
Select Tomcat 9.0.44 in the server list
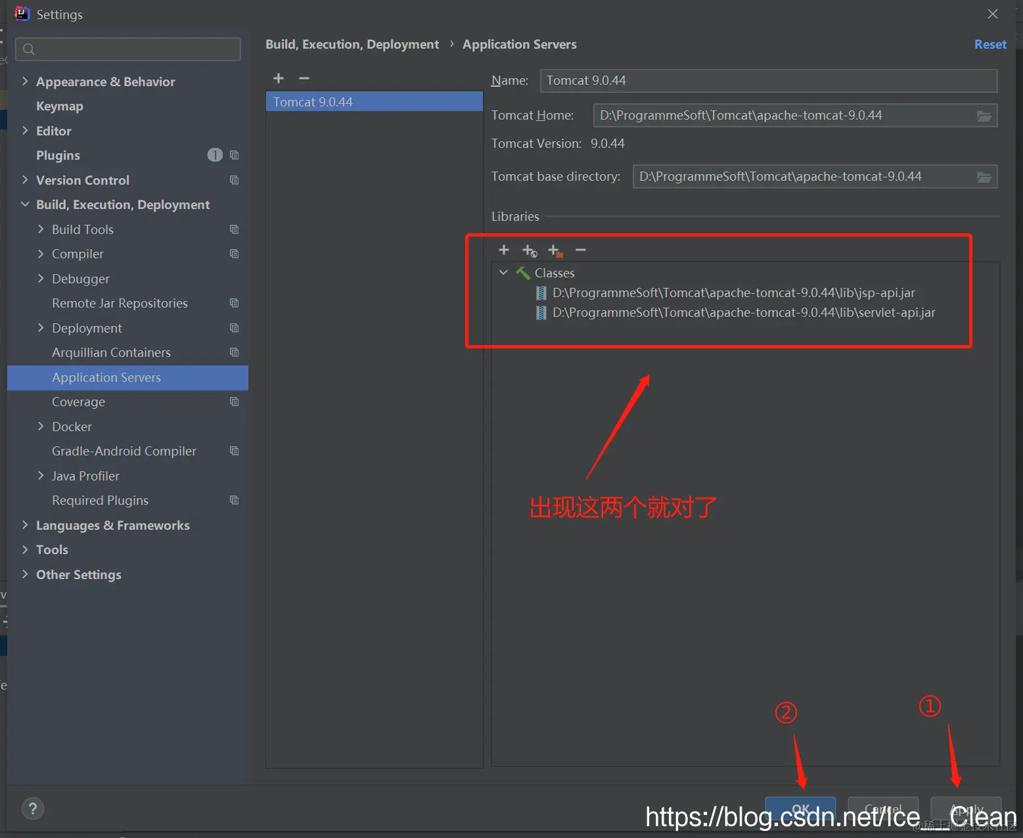(x=374, y=102)
